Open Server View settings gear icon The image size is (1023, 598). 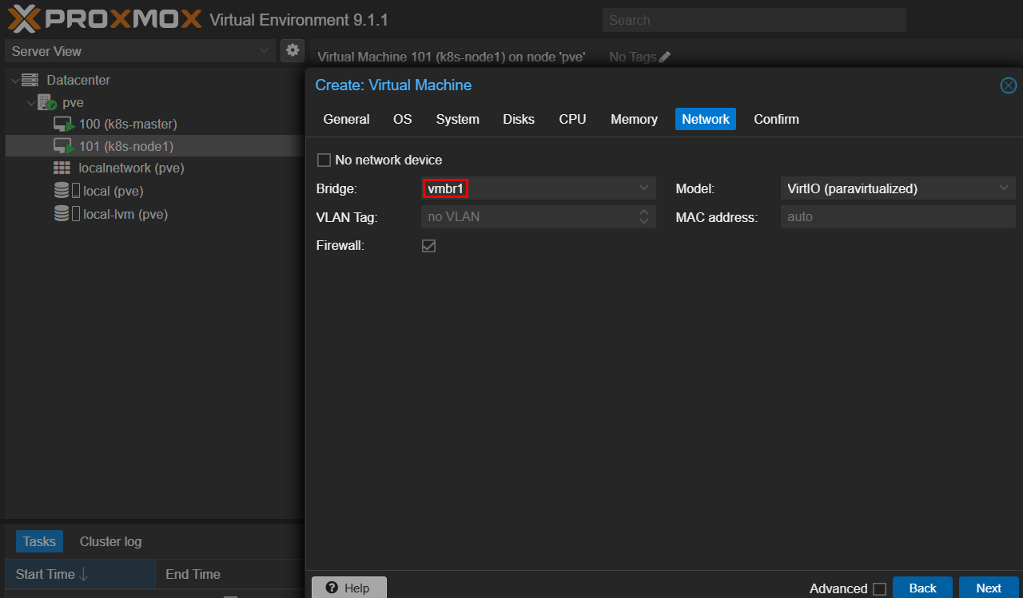293,50
